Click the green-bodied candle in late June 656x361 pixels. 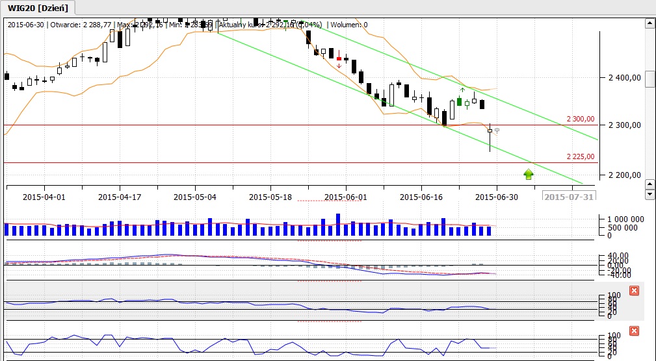tap(459, 101)
